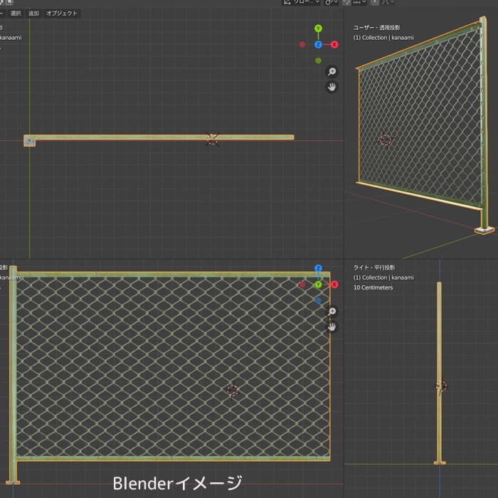This screenshot has width=498, height=498.
Task: Click the negative X gizmo dot in front view
Action: point(302,285)
